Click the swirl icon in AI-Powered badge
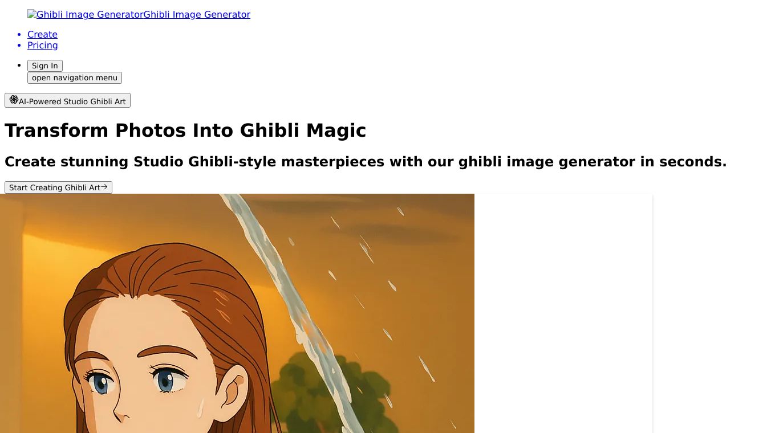 pos(14,100)
